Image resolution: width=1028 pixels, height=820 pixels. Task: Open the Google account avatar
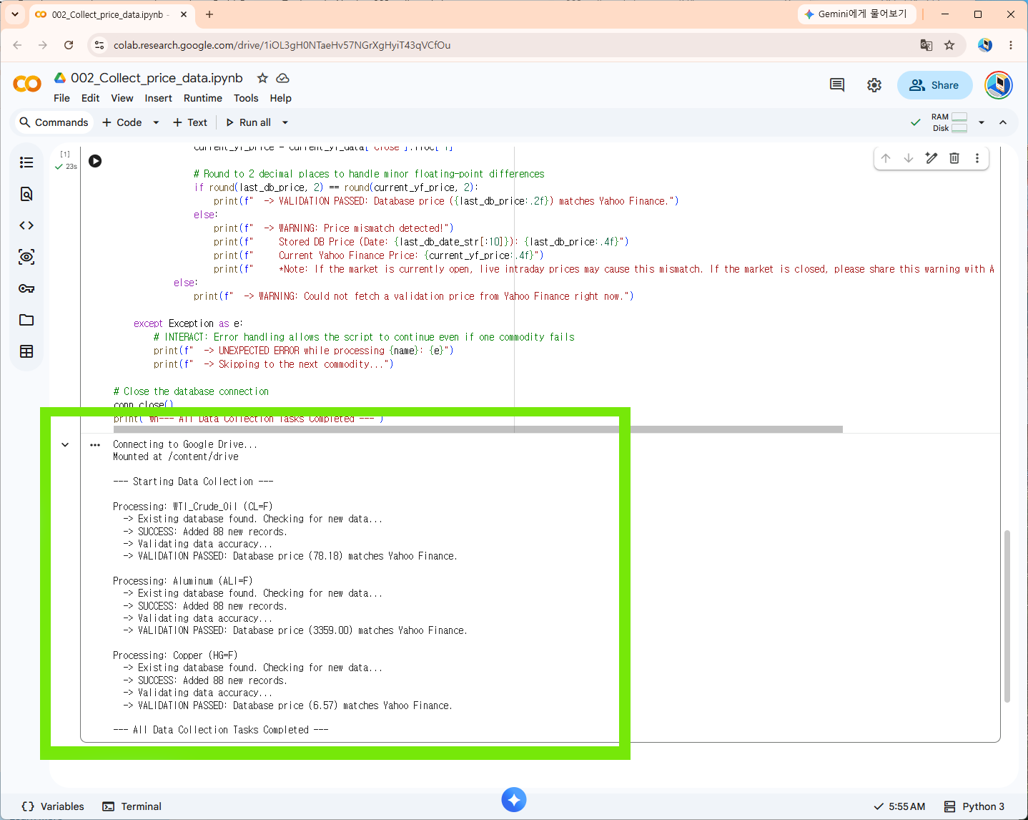999,85
